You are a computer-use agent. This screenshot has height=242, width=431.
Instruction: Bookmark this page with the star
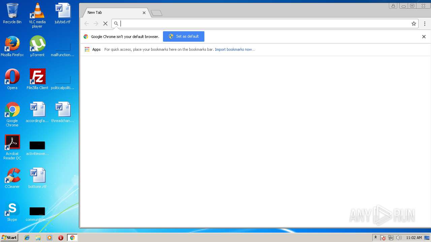(x=414, y=24)
